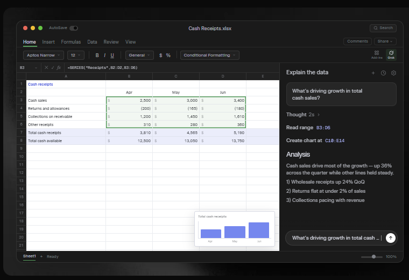Select row 7 header
The width and height of the screenshot is (409, 280).
pos(22,132)
